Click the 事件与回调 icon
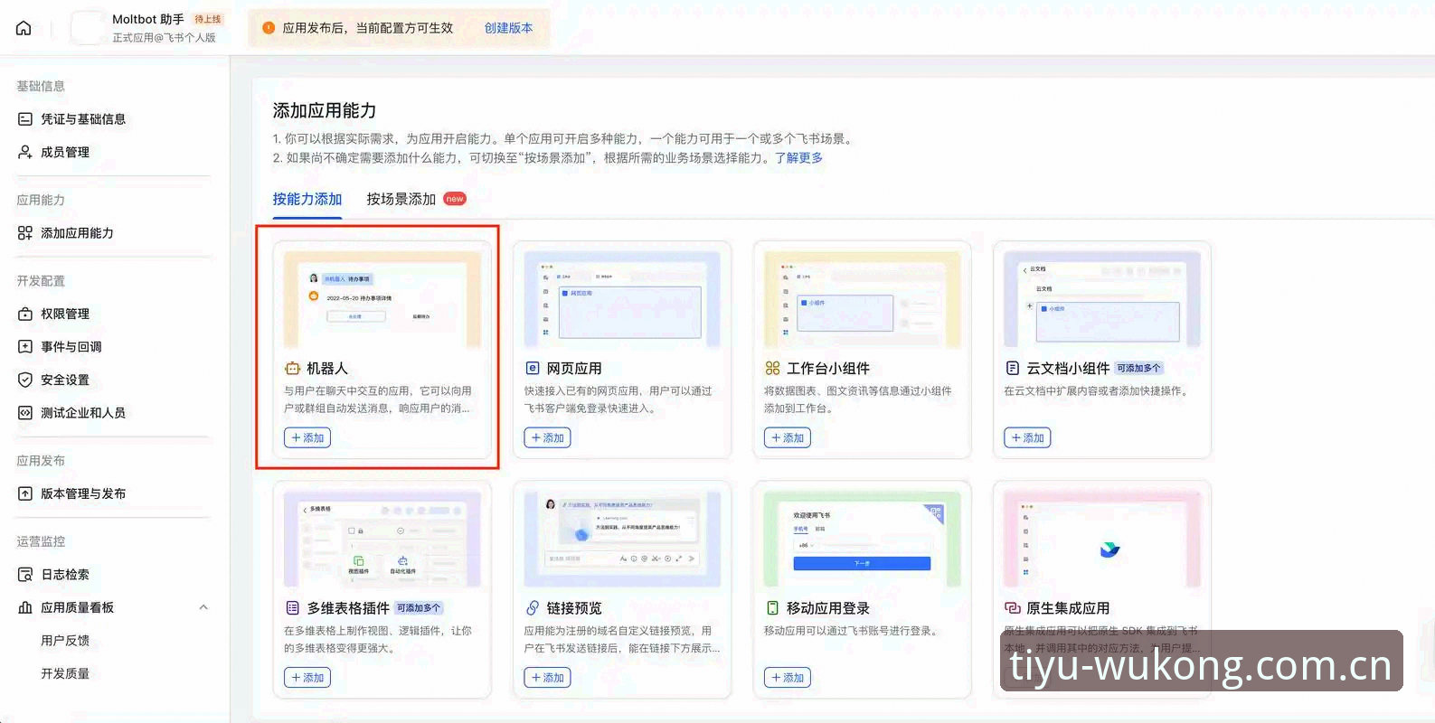This screenshot has width=1435, height=723. tap(25, 347)
